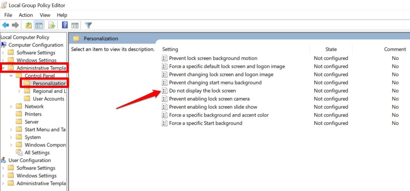
Task: Click the policy icon beside Do not display the lock screen
Action: (x=165, y=91)
